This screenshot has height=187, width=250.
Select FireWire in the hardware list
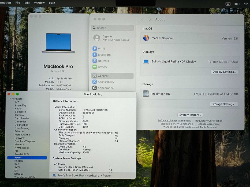point(19,138)
